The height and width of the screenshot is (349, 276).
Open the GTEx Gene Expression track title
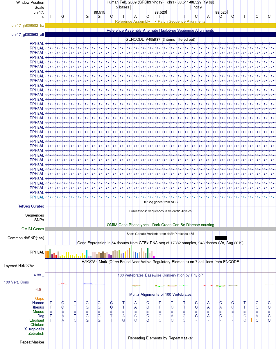click(160, 243)
